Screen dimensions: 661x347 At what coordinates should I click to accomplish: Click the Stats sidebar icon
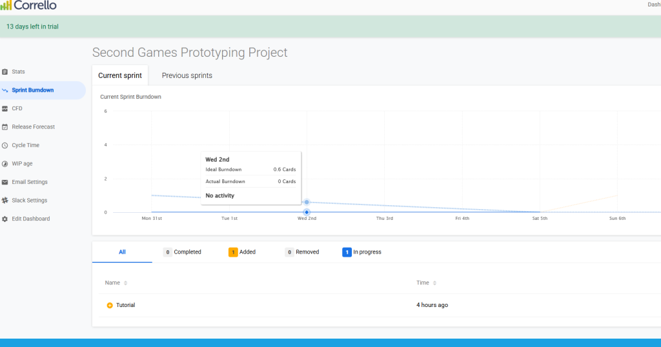pos(5,72)
